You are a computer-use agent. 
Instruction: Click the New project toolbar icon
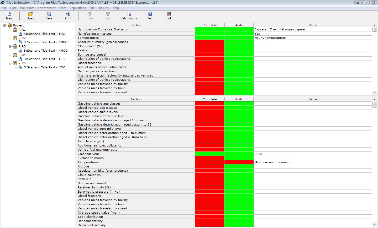point(9,14)
